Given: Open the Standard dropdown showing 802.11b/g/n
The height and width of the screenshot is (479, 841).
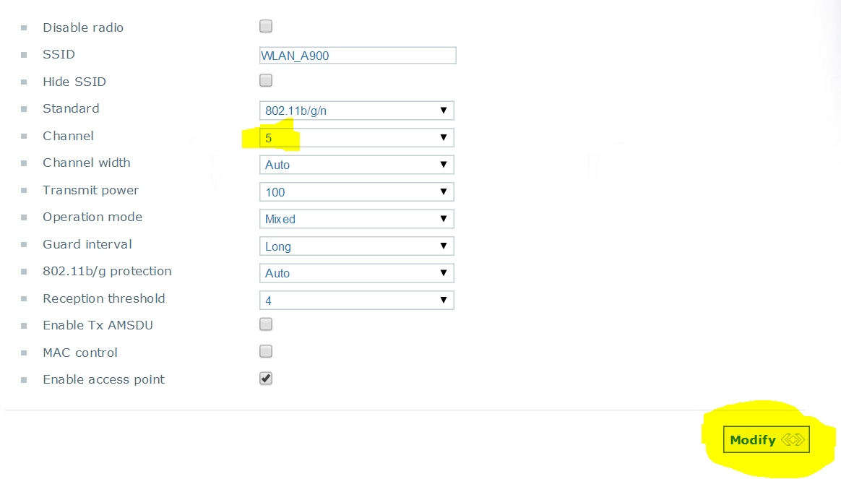Looking at the screenshot, I should coord(357,111).
